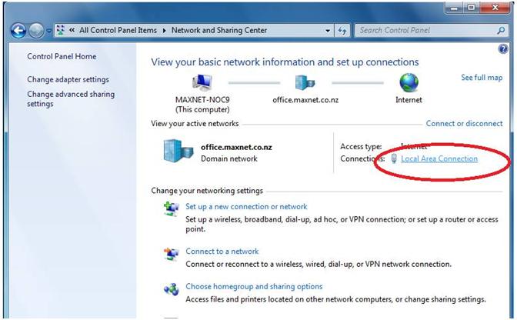Open Change adapter settings
517x320 pixels.
(68, 79)
